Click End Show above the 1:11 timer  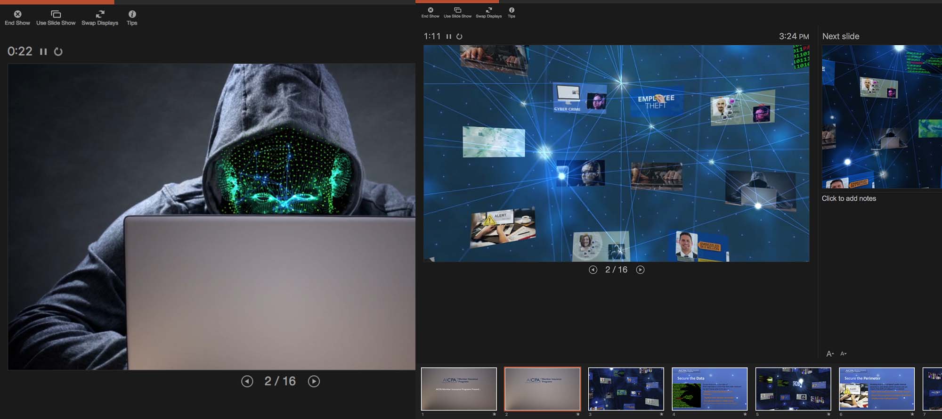coord(430,13)
